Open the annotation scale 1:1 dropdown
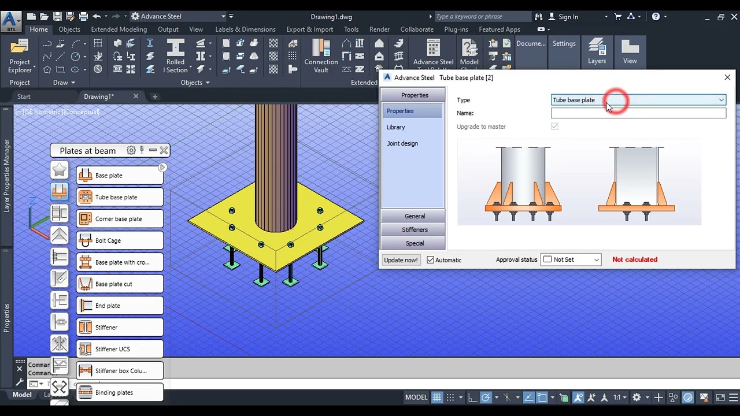Screen dimensions: 740x416 [x=620, y=398]
